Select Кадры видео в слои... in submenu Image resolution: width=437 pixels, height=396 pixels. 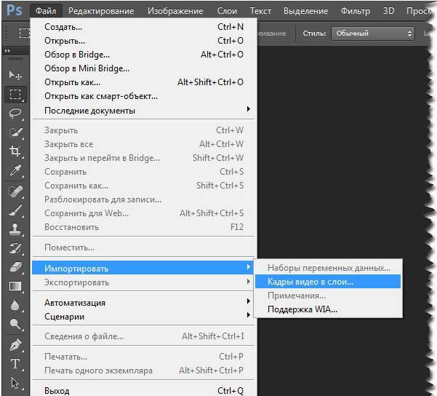click(328, 281)
